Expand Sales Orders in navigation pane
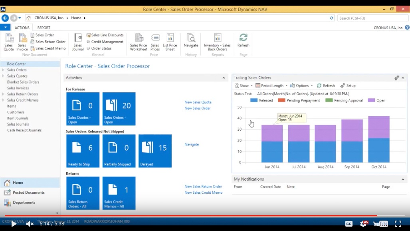 [x=3, y=70]
